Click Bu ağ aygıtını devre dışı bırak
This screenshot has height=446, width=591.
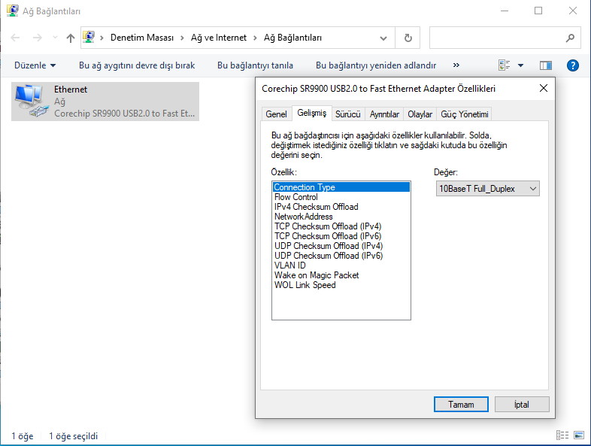point(137,65)
